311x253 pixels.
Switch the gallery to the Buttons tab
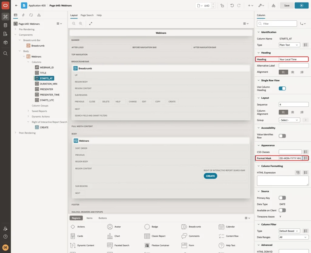tap(103, 218)
